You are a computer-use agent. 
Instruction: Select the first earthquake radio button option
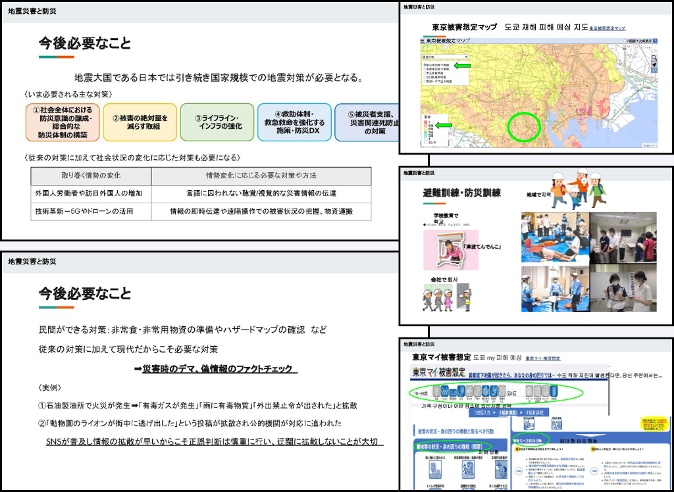pyautogui.click(x=424, y=64)
